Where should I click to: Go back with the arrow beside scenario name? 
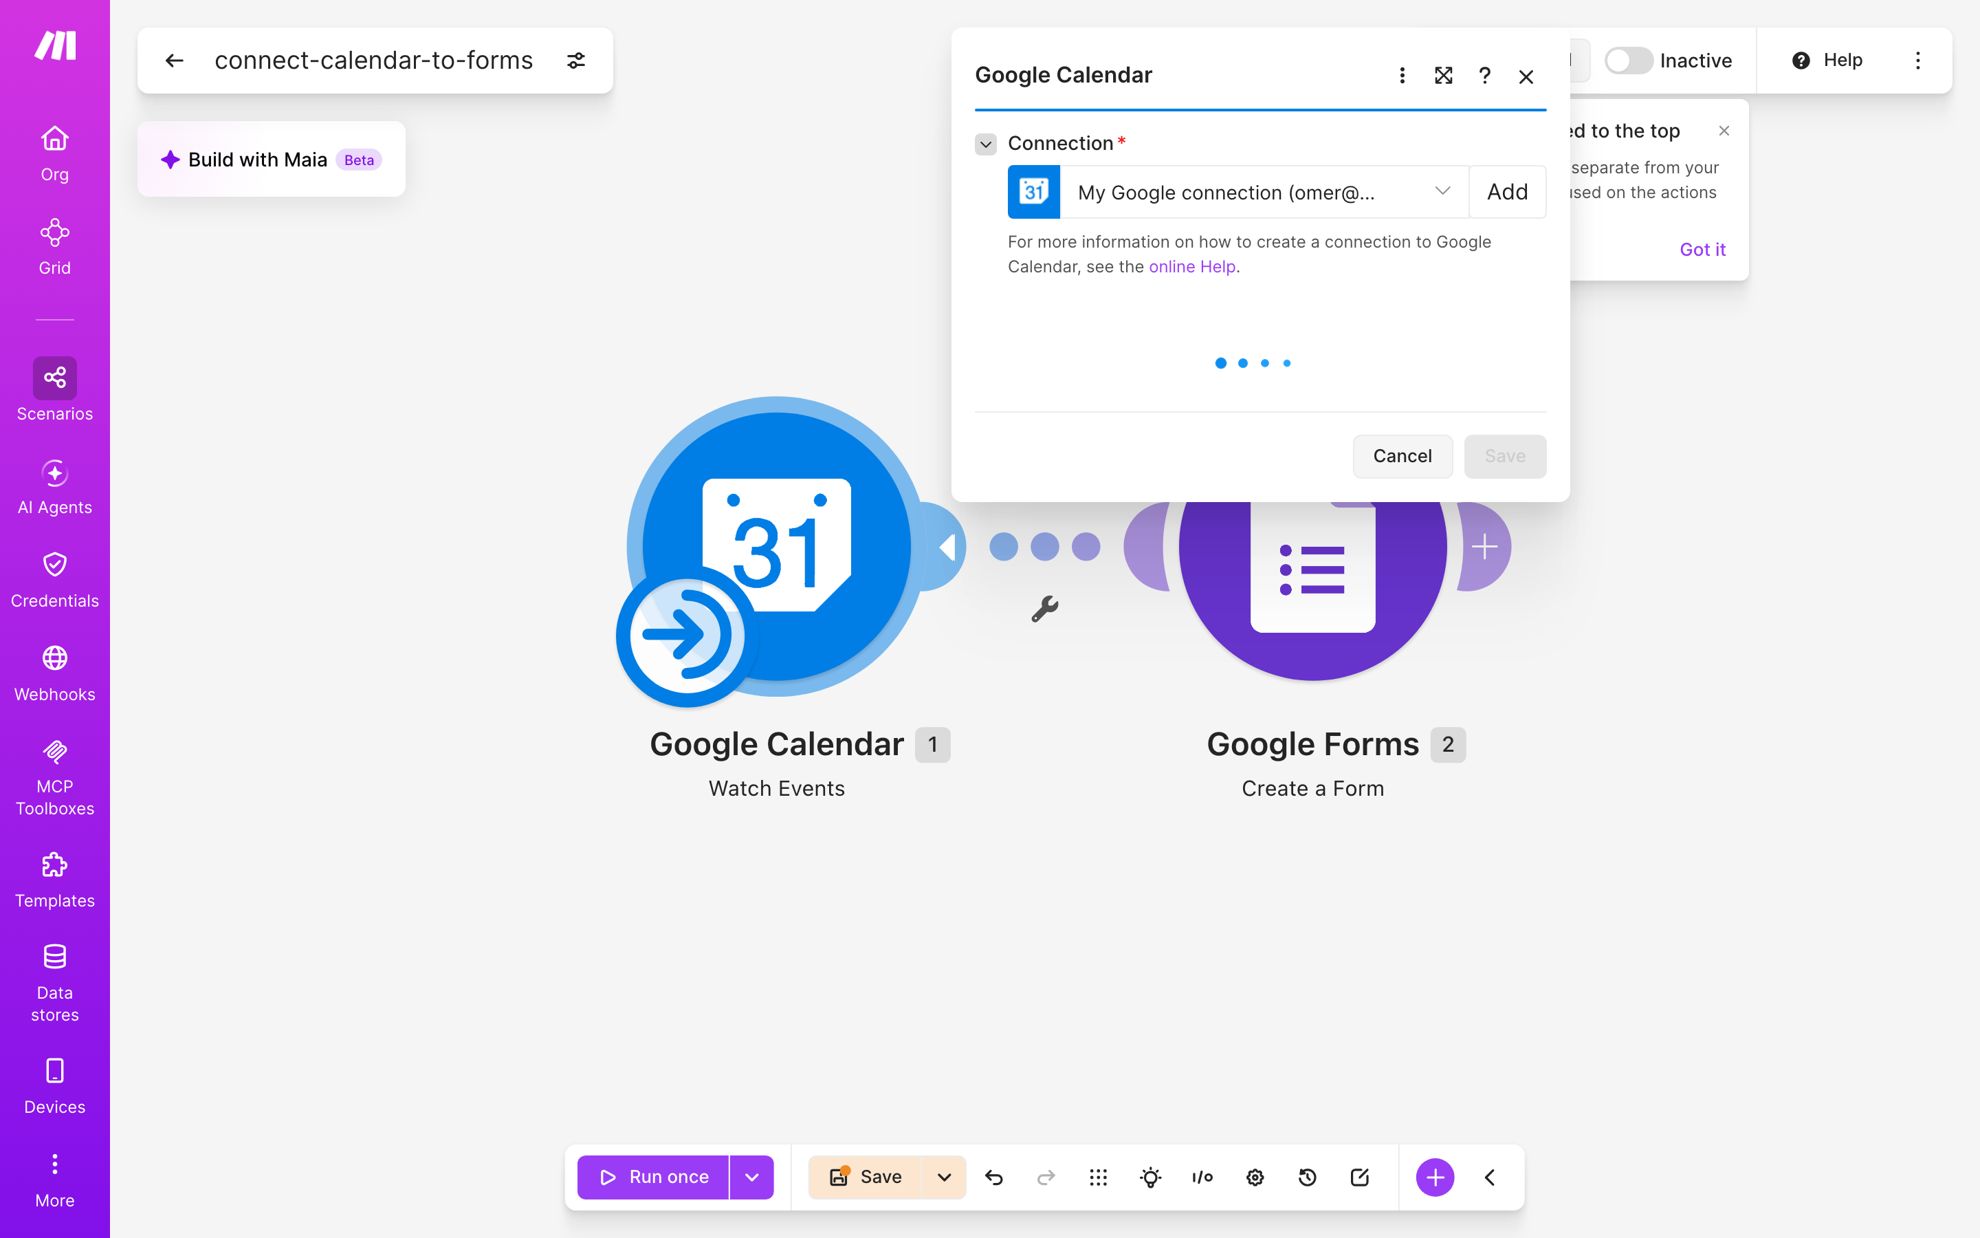(173, 61)
